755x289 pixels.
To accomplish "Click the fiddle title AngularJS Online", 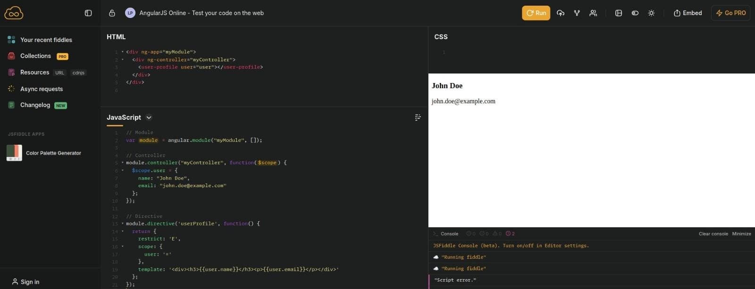I will point(201,13).
